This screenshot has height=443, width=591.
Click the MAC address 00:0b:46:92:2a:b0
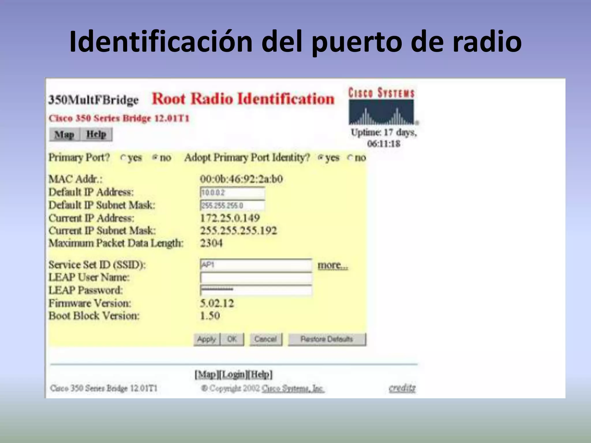point(241,179)
